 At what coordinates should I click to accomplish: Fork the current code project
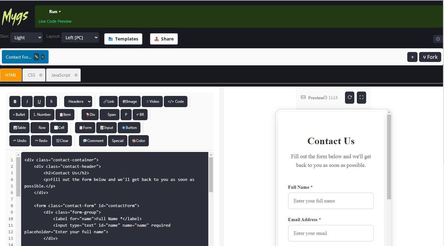430,57
